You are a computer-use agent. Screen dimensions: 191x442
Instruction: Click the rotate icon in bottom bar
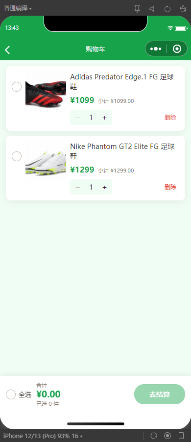pos(153,436)
